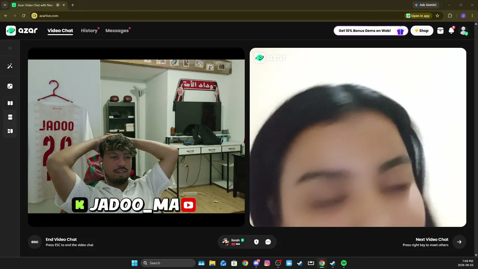Open a new browser tab
The height and width of the screenshot is (269, 478).
coord(72,5)
